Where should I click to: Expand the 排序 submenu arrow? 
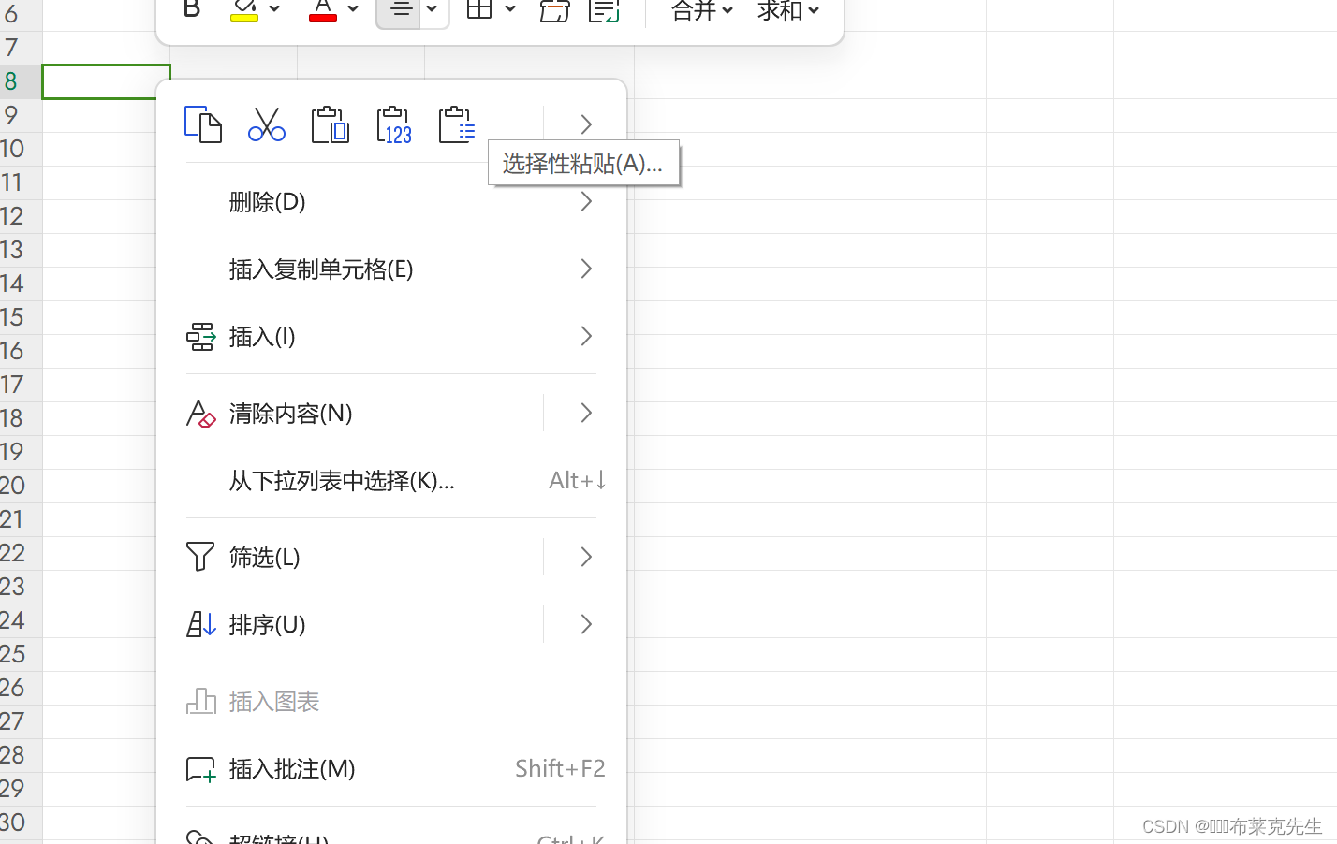click(x=586, y=624)
